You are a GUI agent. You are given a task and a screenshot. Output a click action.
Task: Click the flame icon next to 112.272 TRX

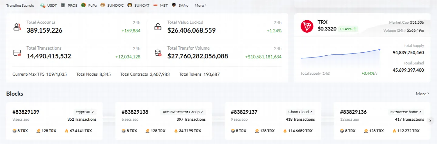pos(394,131)
